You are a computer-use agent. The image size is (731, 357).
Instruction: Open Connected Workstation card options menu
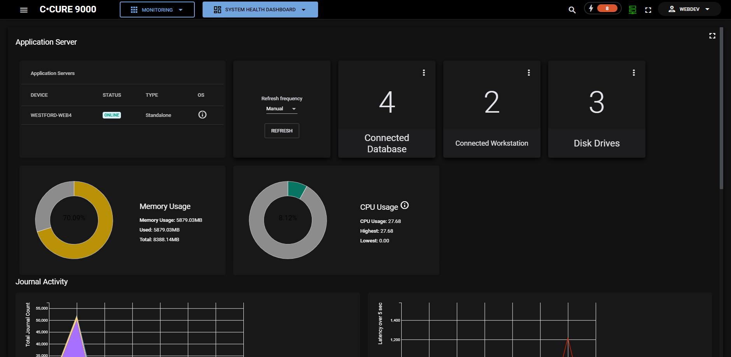click(x=529, y=73)
